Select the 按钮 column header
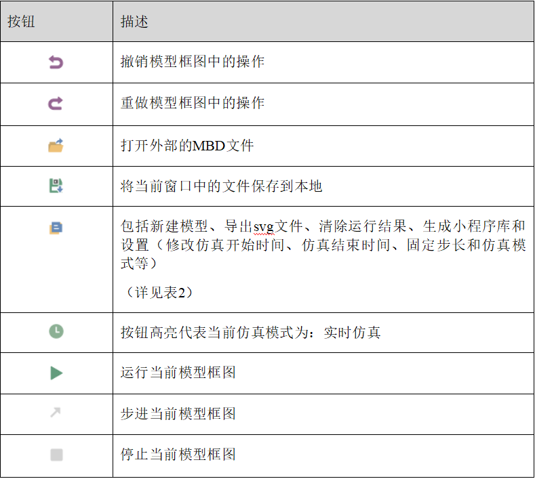 21,22
